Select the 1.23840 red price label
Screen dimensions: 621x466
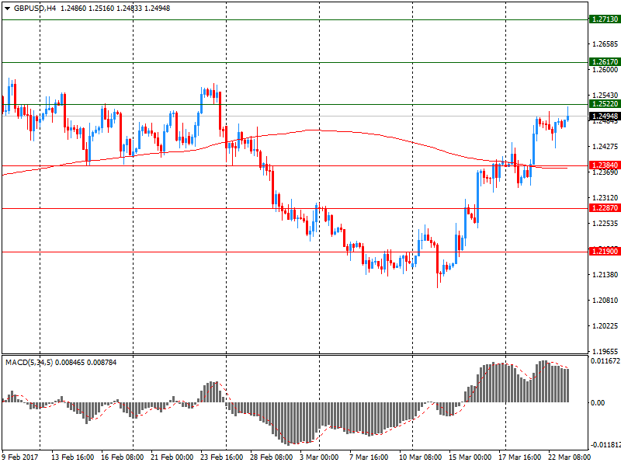tap(605, 165)
